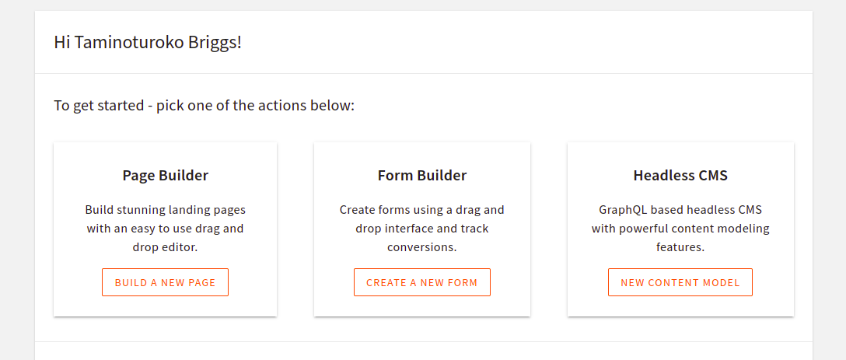Click "Build stunning landing pages" description line
This screenshot has width=846, height=360.
click(x=165, y=210)
